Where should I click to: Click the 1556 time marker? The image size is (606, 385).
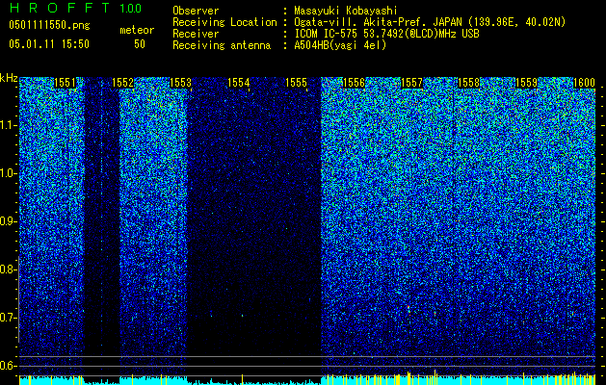click(x=354, y=83)
